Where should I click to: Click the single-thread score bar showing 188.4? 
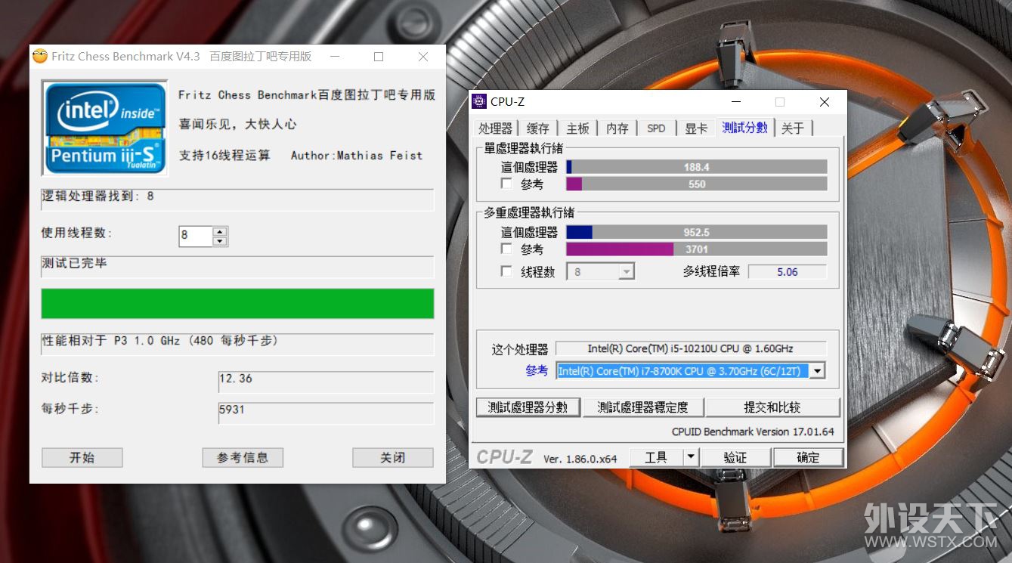tap(697, 167)
